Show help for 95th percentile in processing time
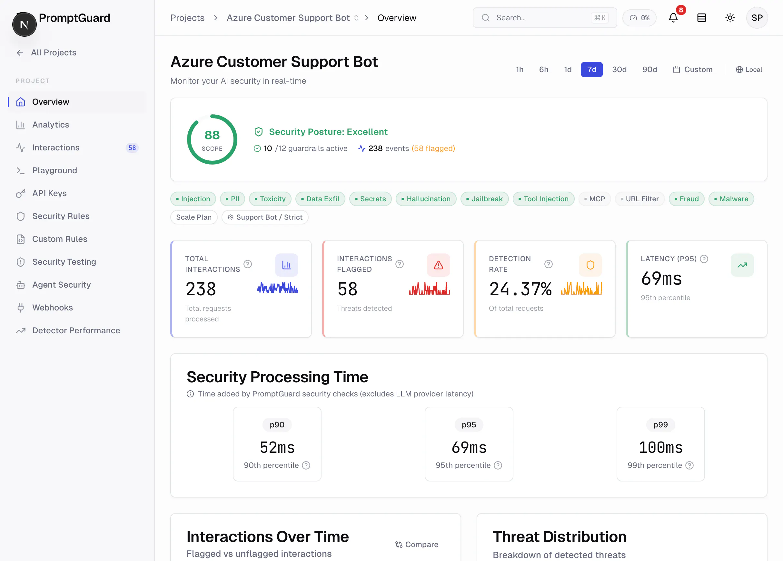Image resolution: width=783 pixels, height=561 pixels. (498, 465)
